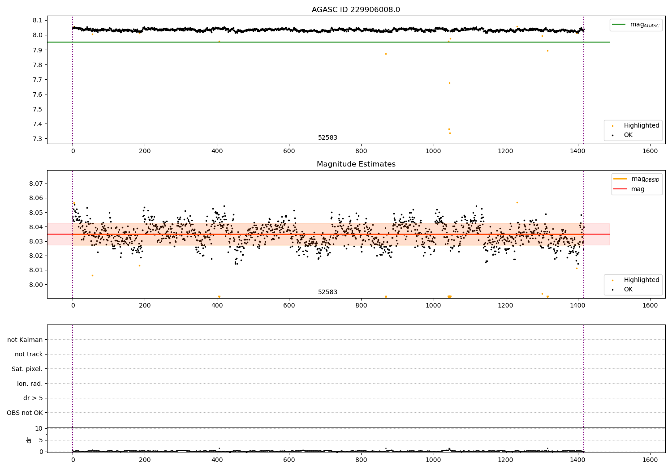This screenshot has height=470, width=672.
Task: Click the 7.9 tick on the top y-axis
Action: (38, 50)
